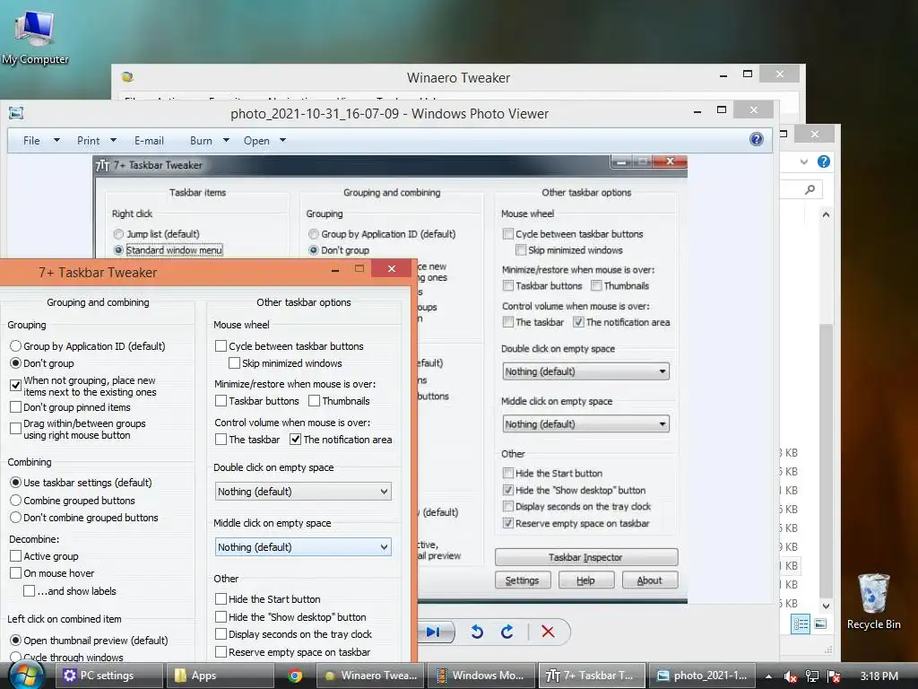Expand Burn menu arrow in Photo Viewer
Screen dimensions: 918x689
[x=226, y=141]
